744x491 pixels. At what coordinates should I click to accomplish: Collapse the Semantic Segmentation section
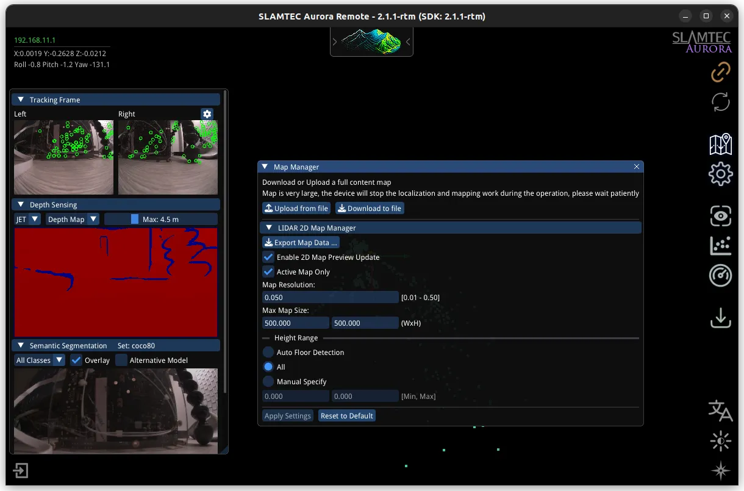[x=21, y=345]
